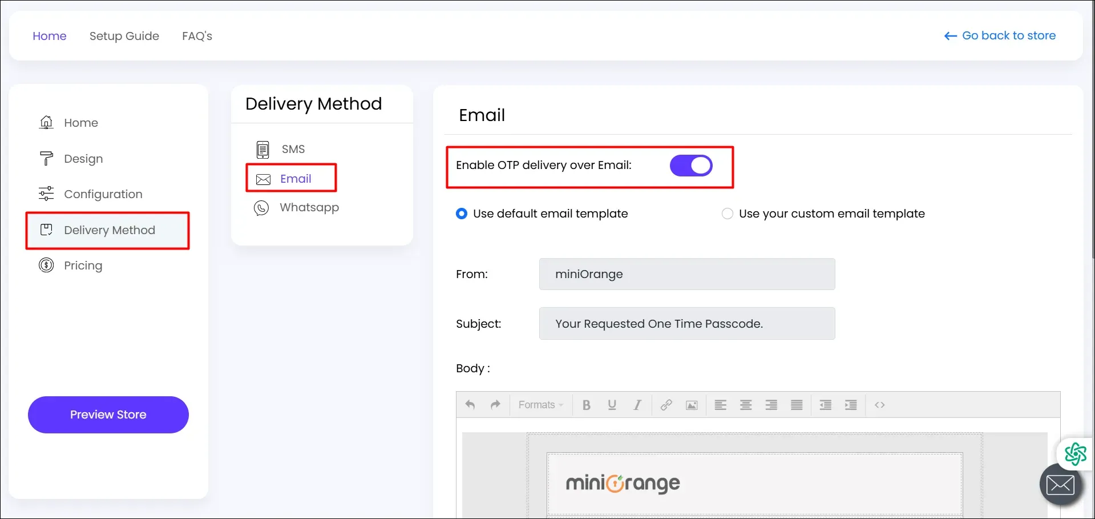Toggle Enable OTP delivery over Email switch
Screen dimensions: 1095x519
click(x=691, y=166)
